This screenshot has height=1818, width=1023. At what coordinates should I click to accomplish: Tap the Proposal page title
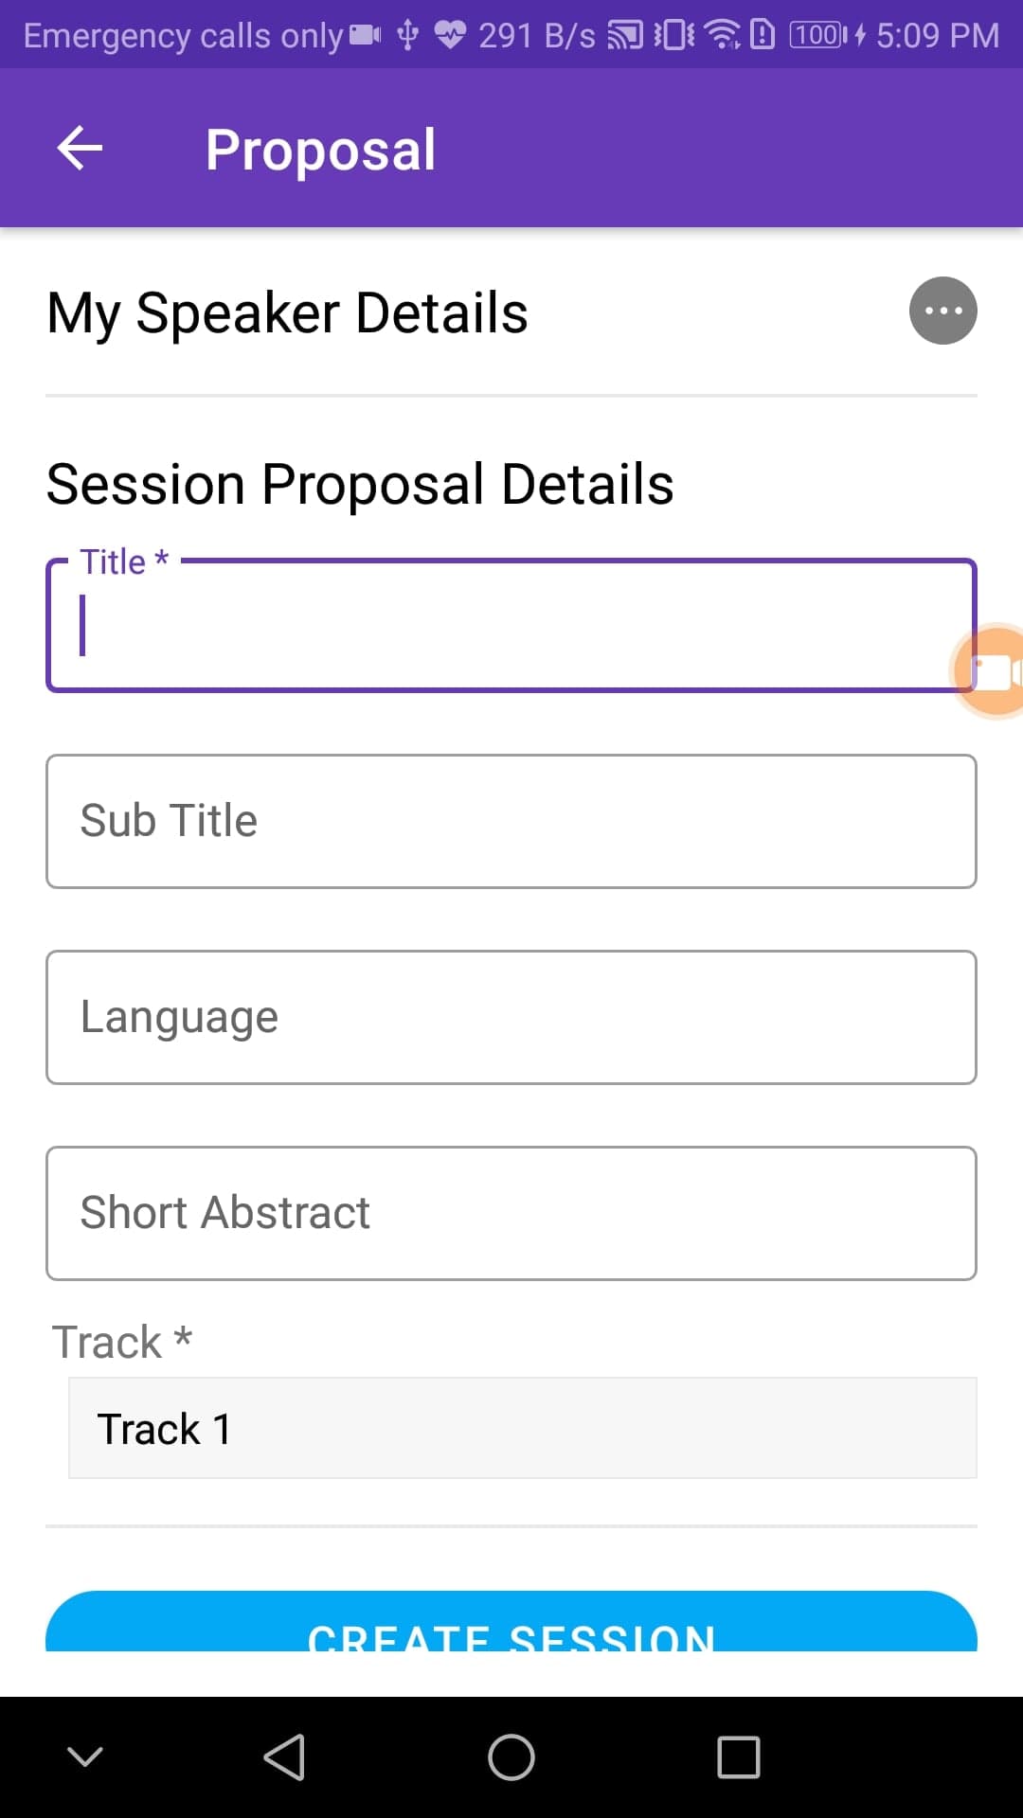click(320, 150)
